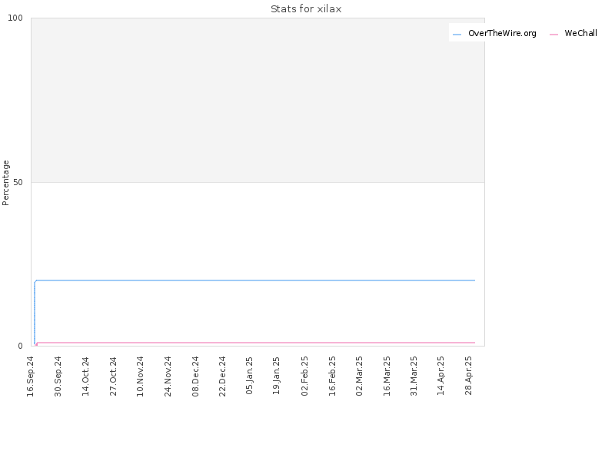Click the x-axis date 05.Jan.25
Screen dimensions: 615x461
click(x=249, y=376)
